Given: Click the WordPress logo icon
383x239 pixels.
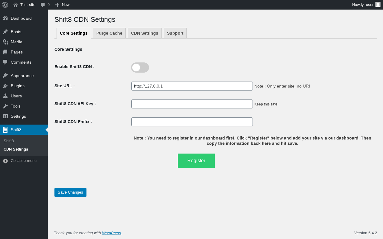Looking at the screenshot, I should coord(5,5).
